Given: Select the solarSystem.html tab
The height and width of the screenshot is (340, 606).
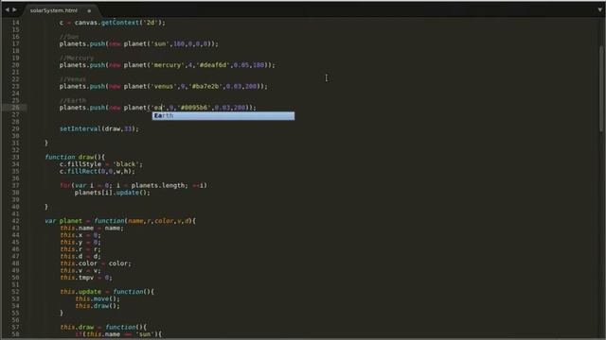Looking at the screenshot, I should tap(54, 10).
